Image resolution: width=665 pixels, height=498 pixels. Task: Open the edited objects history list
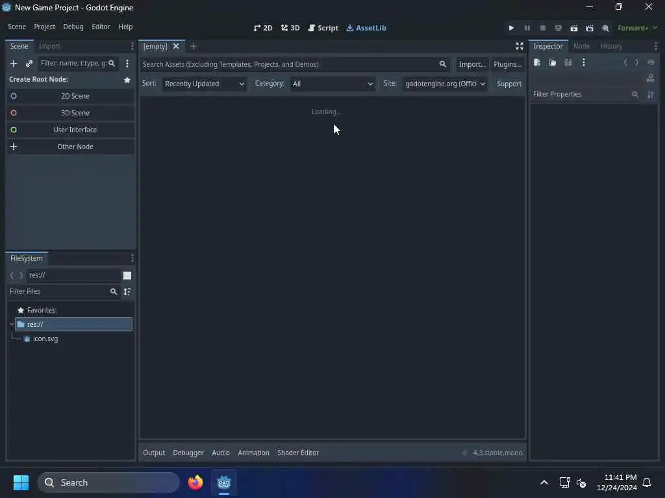651,62
